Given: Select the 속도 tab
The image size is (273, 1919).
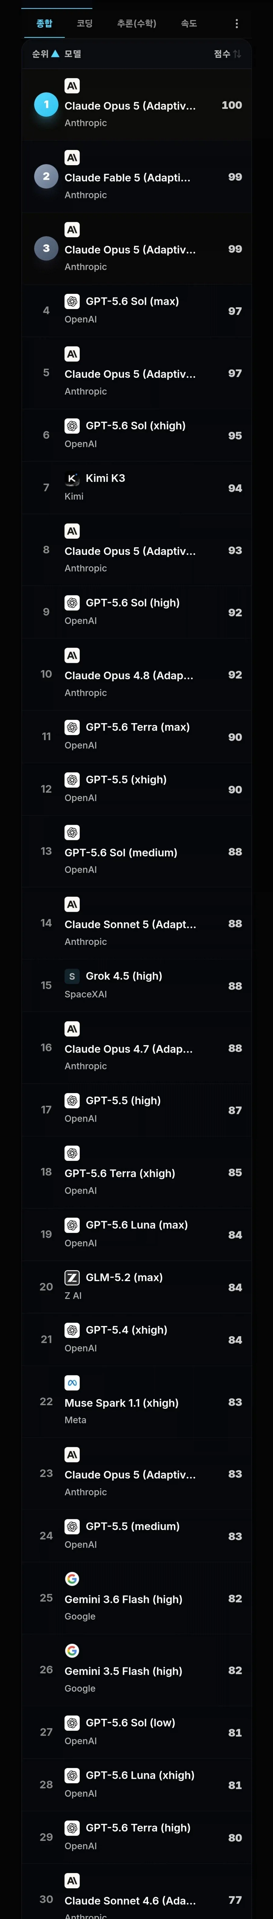Looking at the screenshot, I should pos(189,24).
